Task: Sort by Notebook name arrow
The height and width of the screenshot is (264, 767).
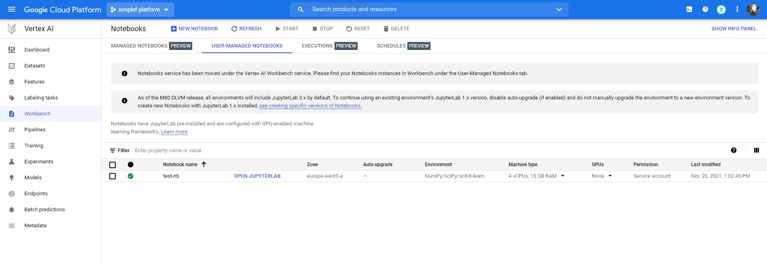Action: 203,164
